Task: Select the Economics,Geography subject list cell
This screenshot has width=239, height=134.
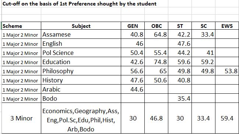Action: coord(81,118)
